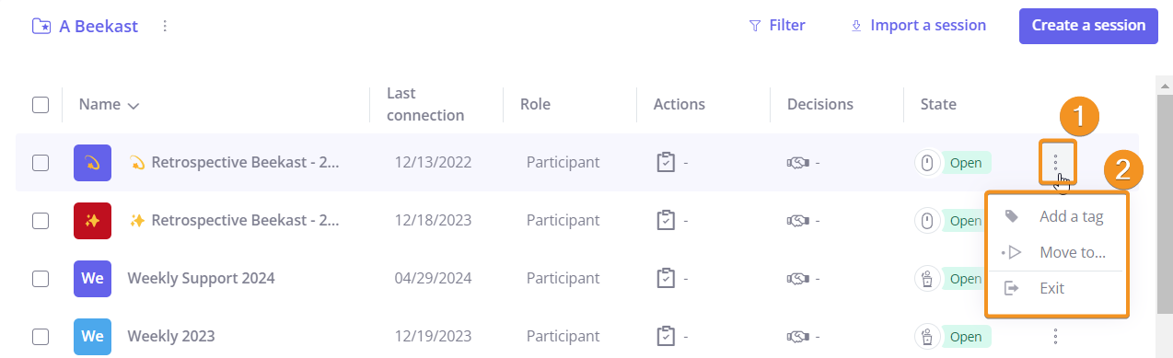Image resolution: width=1173 pixels, height=358 pixels.
Task: Toggle the select-all checkbox in the header
Action: point(41,105)
